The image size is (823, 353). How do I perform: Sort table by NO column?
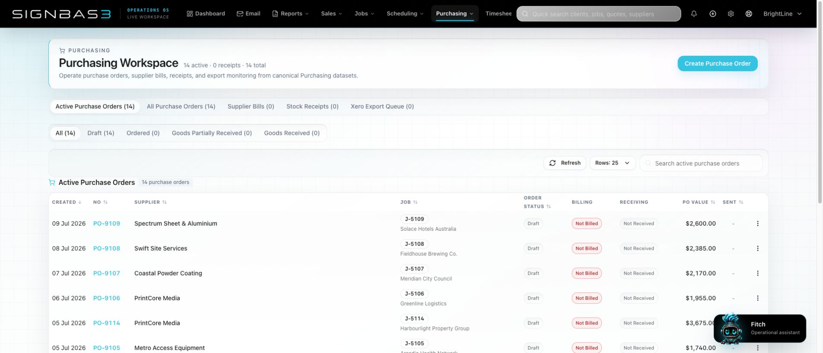click(101, 202)
